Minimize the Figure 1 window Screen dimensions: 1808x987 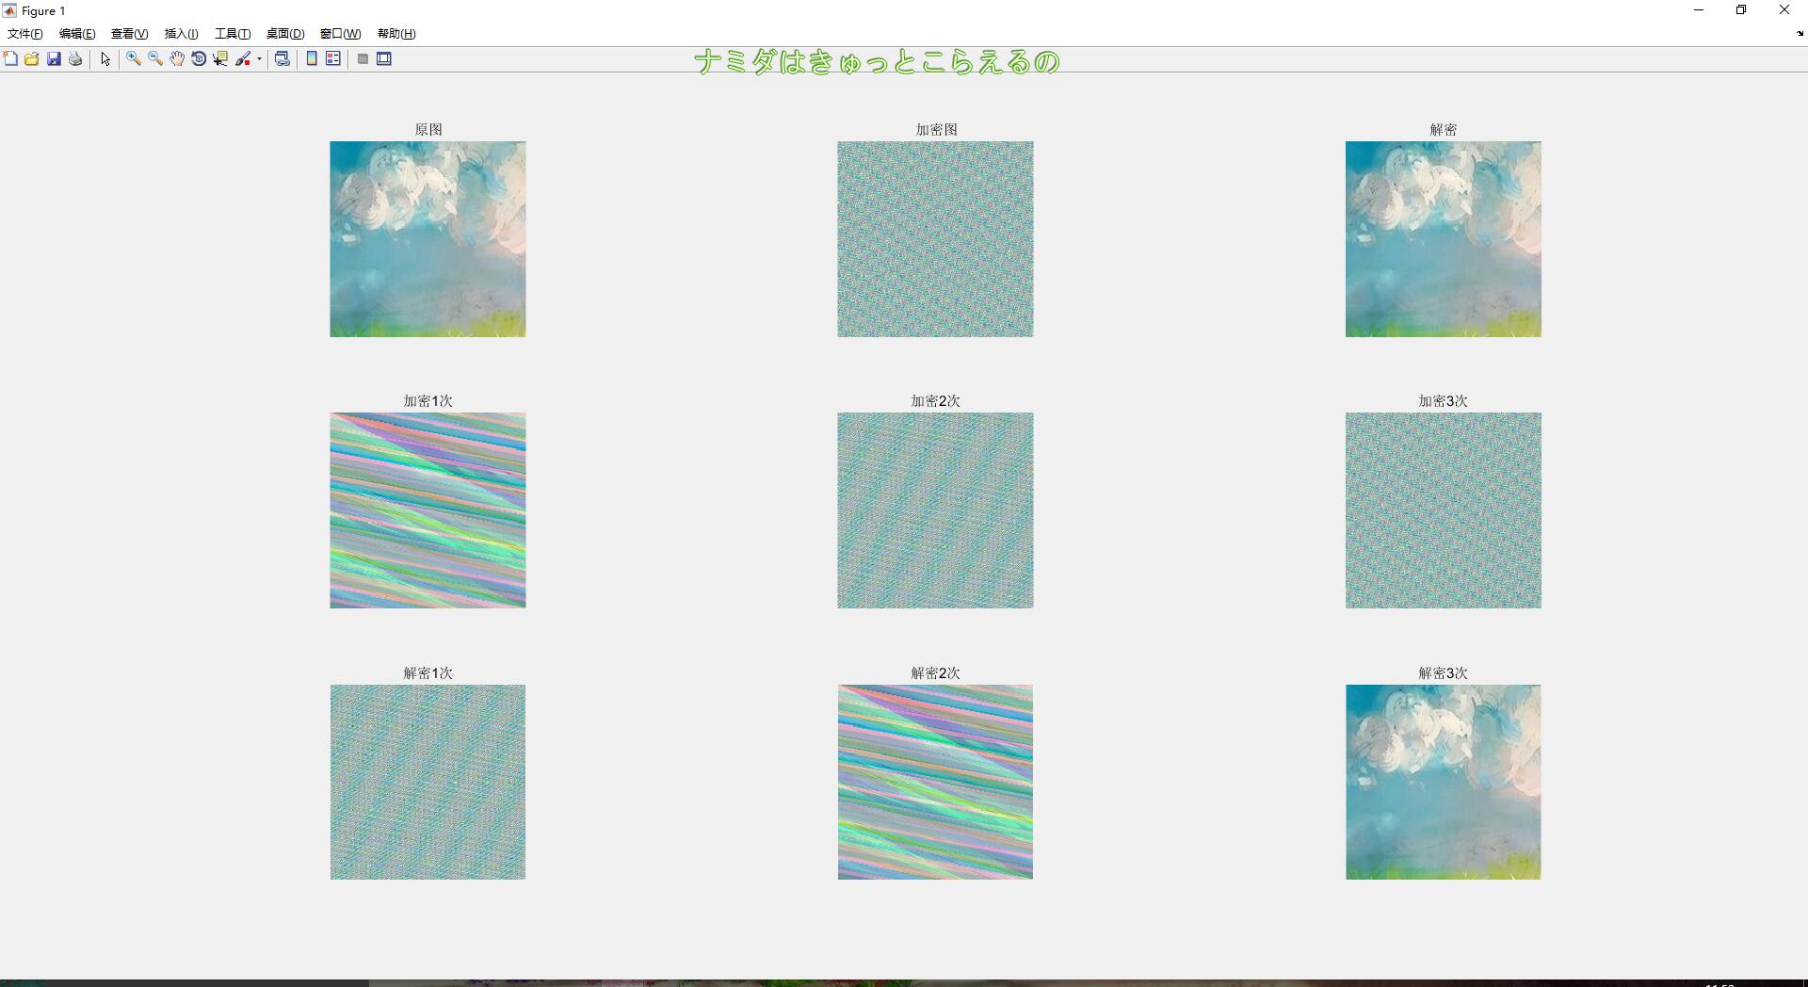point(1699,10)
